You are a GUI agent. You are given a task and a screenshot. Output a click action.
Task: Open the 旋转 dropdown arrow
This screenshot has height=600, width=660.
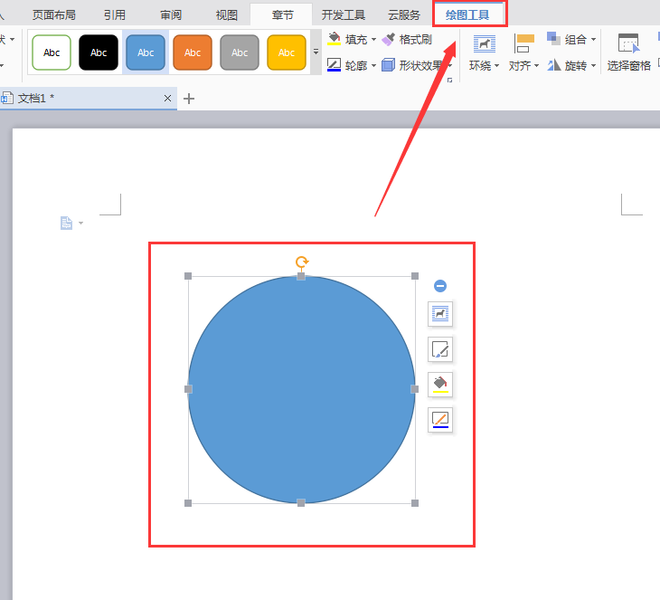coord(593,66)
